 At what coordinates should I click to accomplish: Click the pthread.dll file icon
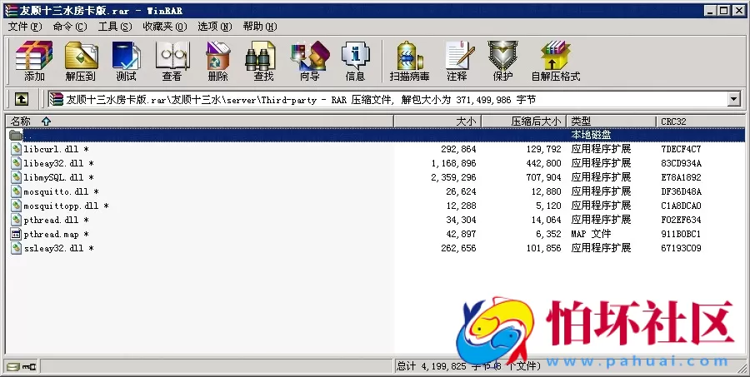pyautogui.click(x=17, y=220)
